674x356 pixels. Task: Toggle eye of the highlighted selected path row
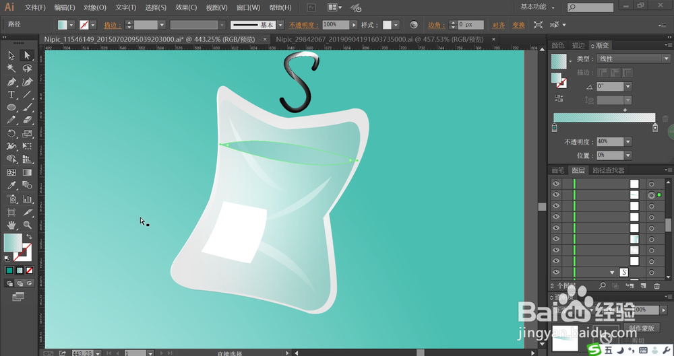pyautogui.click(x=556, y=194)
